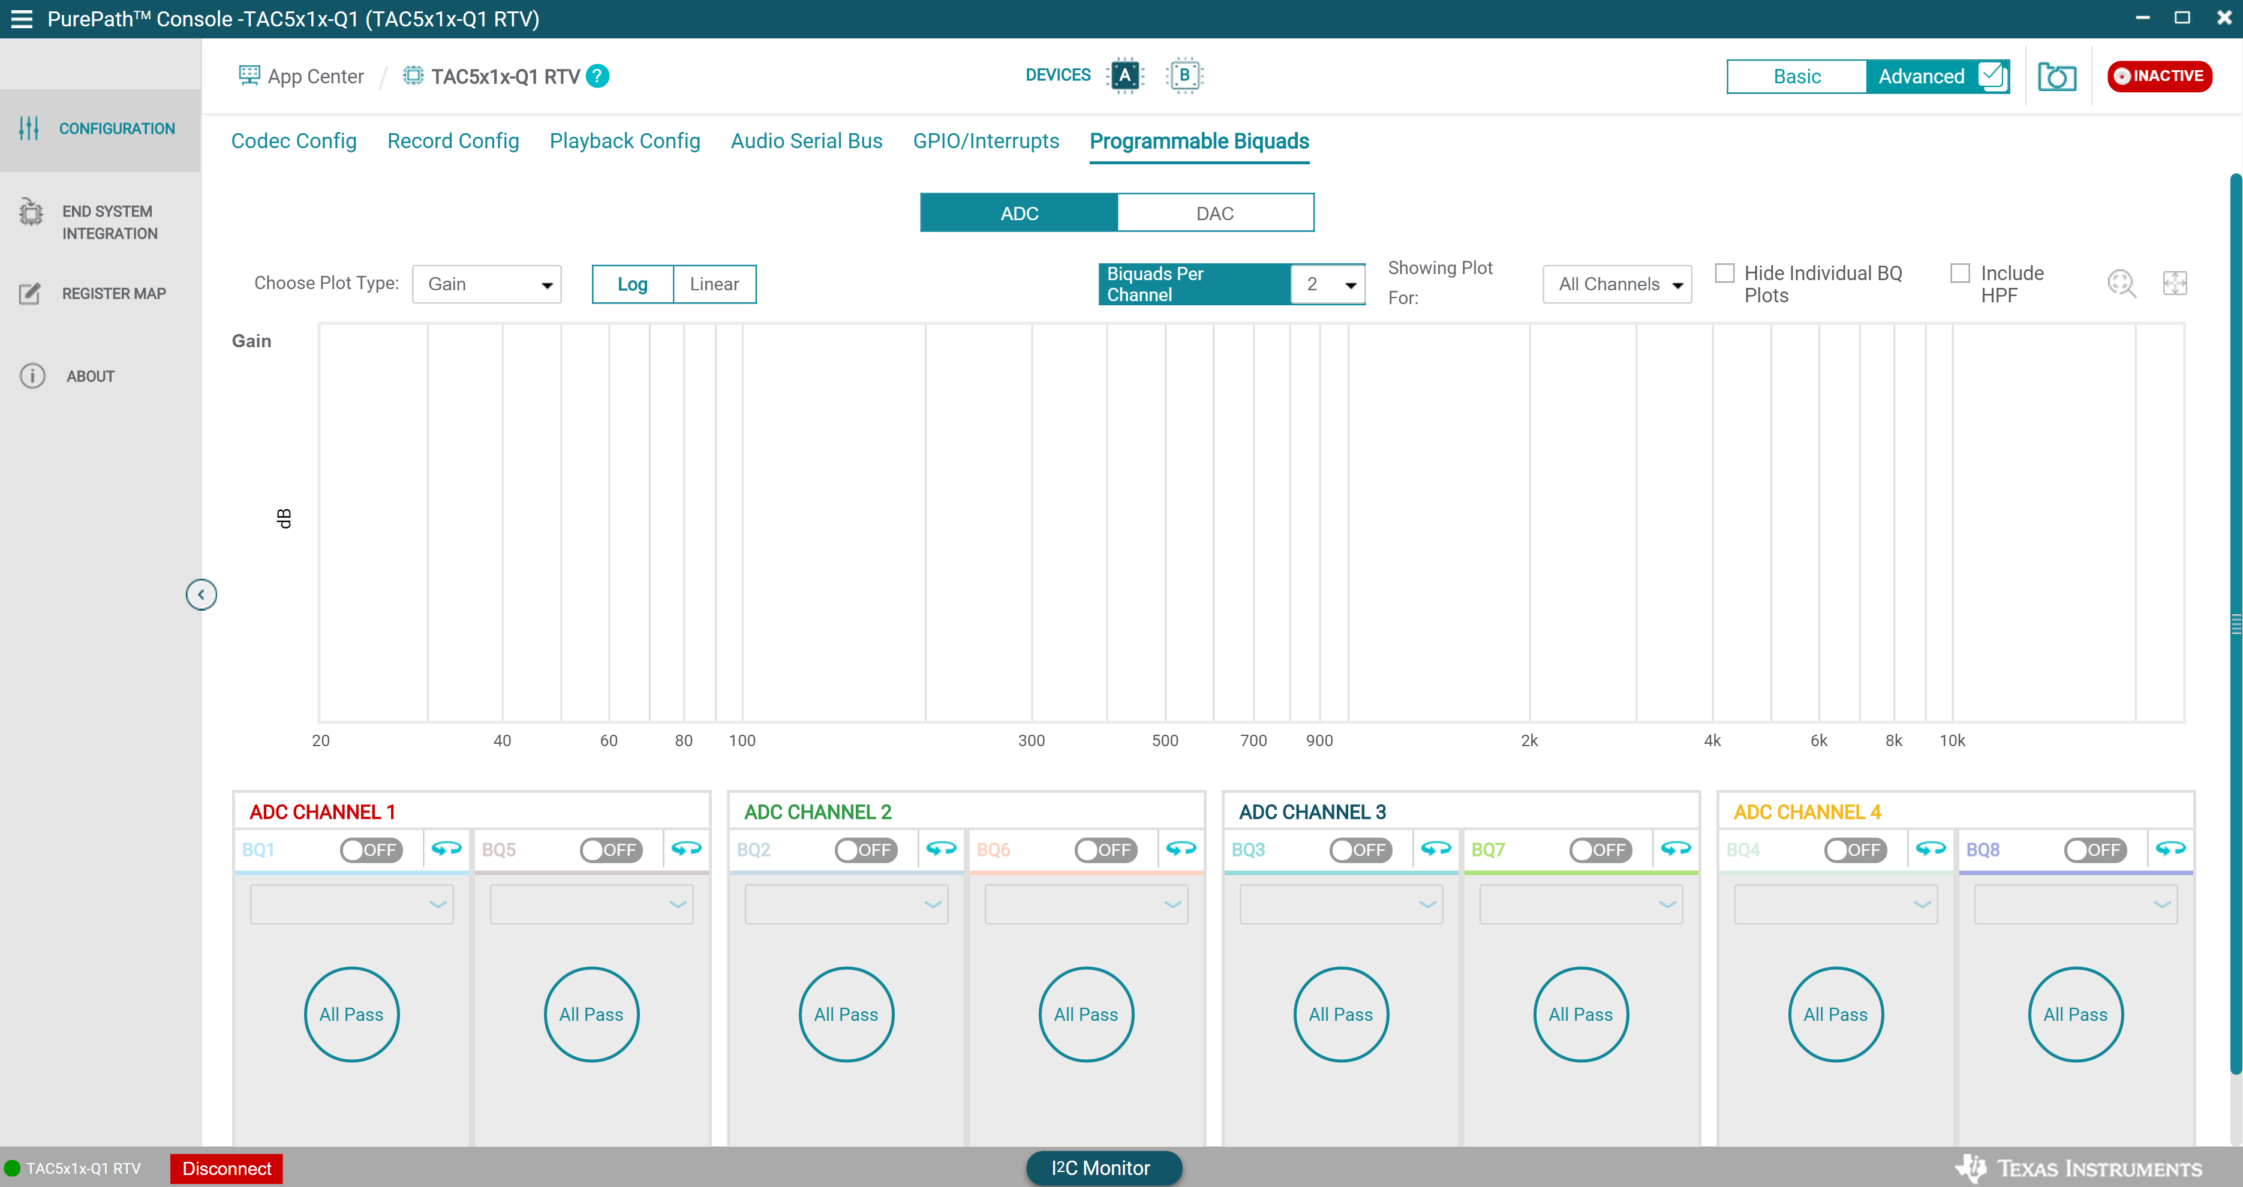Open the Audio Serial Bus tab
The width and height of the screenshot is (2243, 1187).
coord(806,141)
